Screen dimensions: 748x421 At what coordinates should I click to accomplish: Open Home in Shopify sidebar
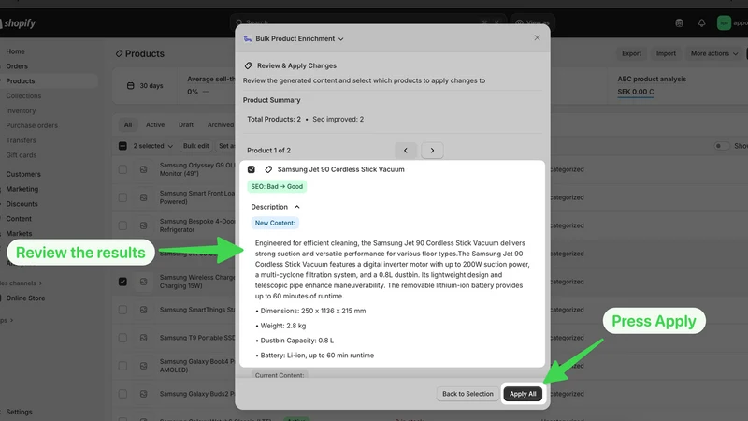pos(15,51)
